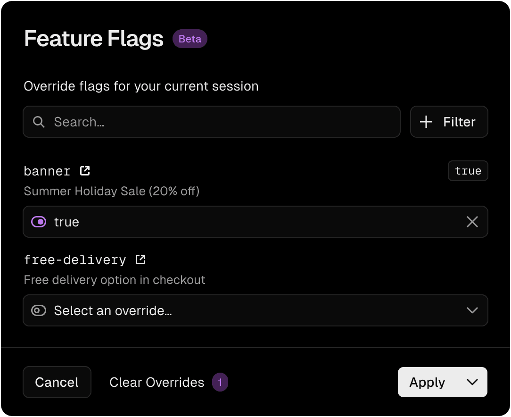Screen dimensions: 511x417
Task: Click the eye icon in the override selector
Action: pyautogui.click(x=39, y=310)
